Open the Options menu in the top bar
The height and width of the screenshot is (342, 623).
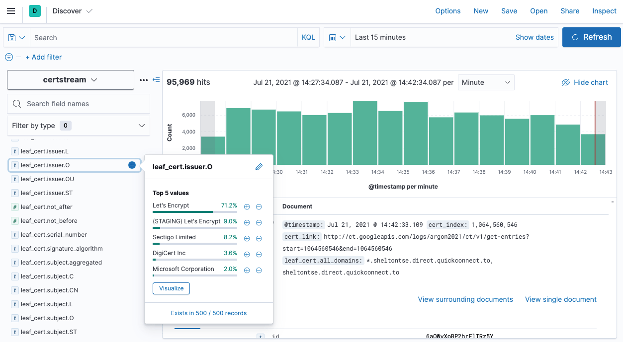[x=447, y=11]
